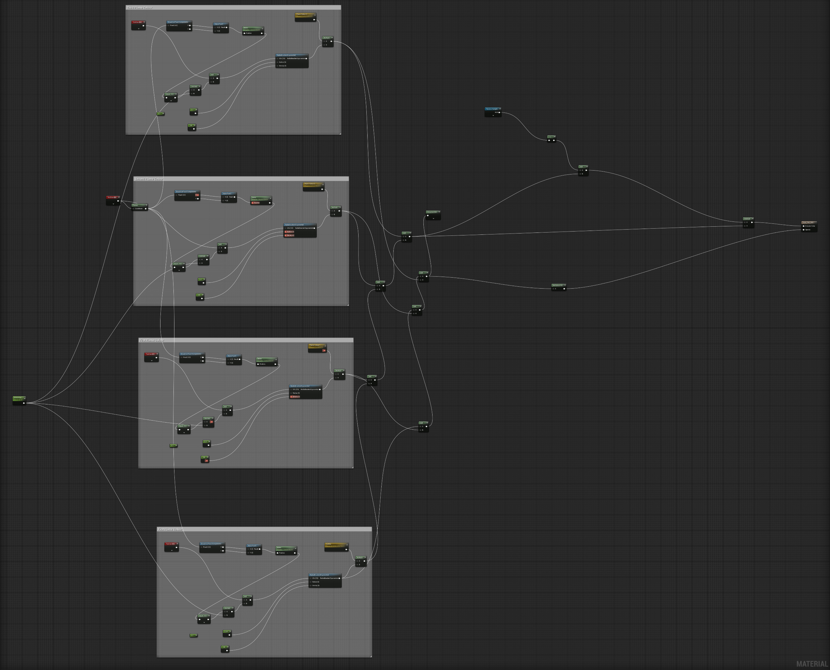Collapse the Flame Colour 3 parameter node arrow
Screen dimensions: 830x670
point(315,15)
